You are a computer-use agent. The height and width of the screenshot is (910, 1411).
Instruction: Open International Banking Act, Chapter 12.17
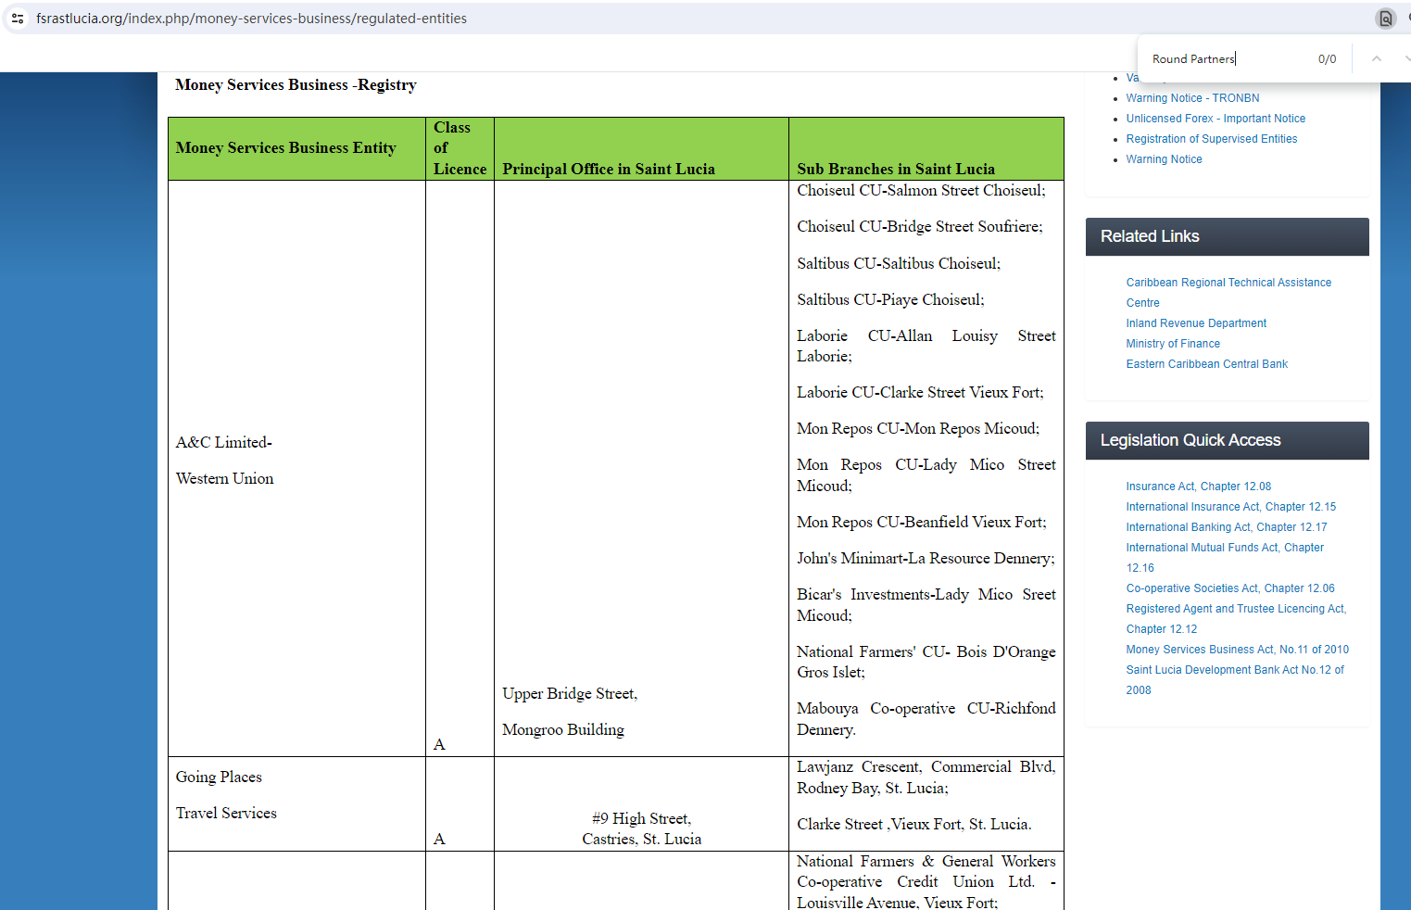pos(1226,527)
